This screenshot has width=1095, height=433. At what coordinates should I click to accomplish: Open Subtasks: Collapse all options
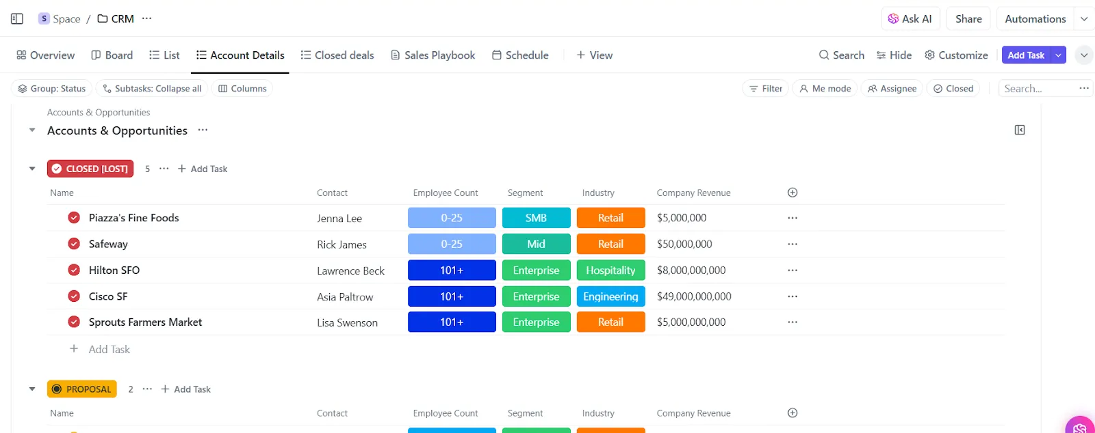click(152, 89)
